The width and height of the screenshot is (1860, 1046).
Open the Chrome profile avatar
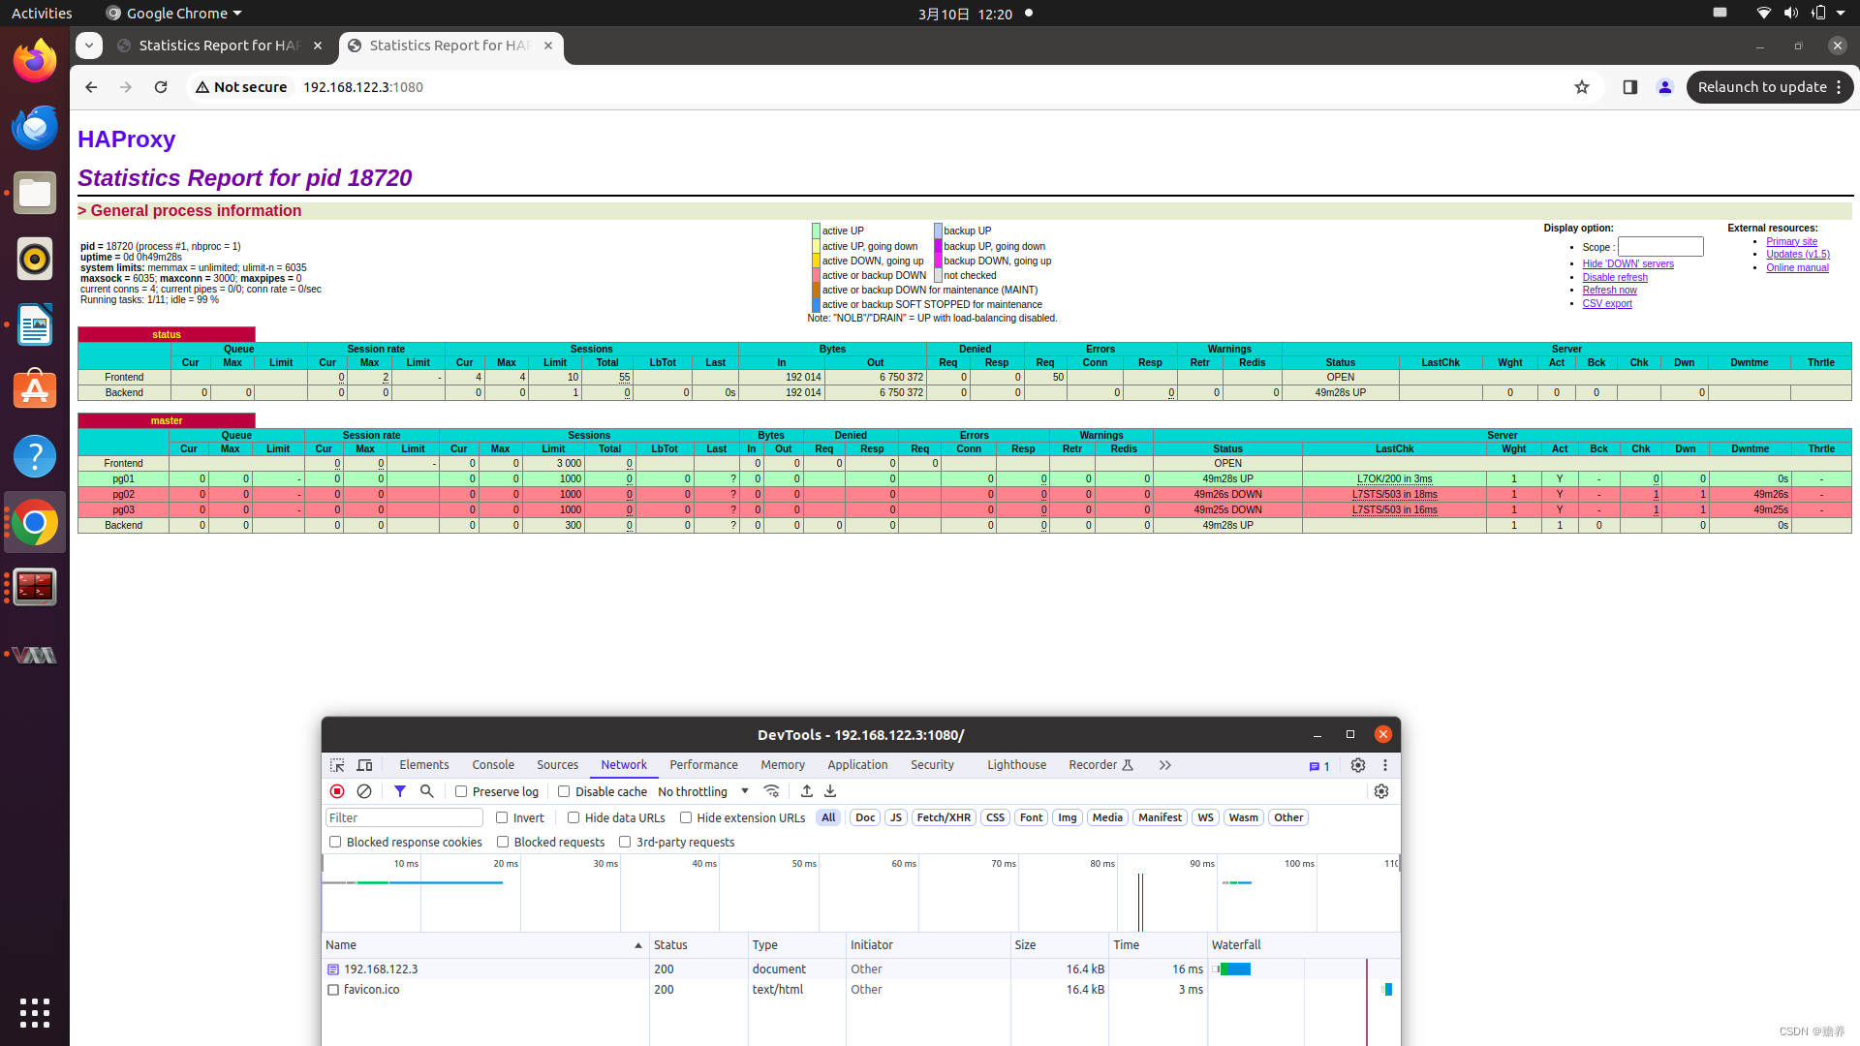tap(1665, 87)
